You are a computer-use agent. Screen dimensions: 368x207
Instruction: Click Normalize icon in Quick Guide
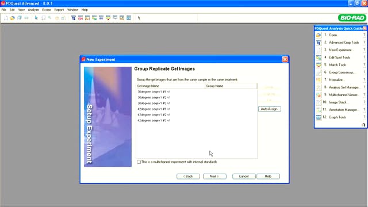(x=319, y=80)
